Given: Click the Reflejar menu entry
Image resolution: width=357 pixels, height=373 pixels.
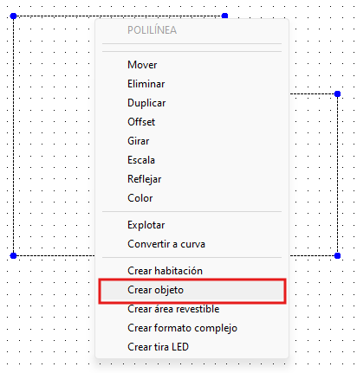Looking at the screenshot, I should pos(191,179).
